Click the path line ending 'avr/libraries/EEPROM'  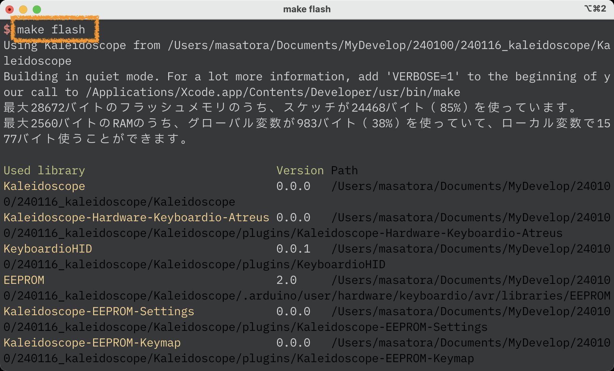click(x=307, y=296)
